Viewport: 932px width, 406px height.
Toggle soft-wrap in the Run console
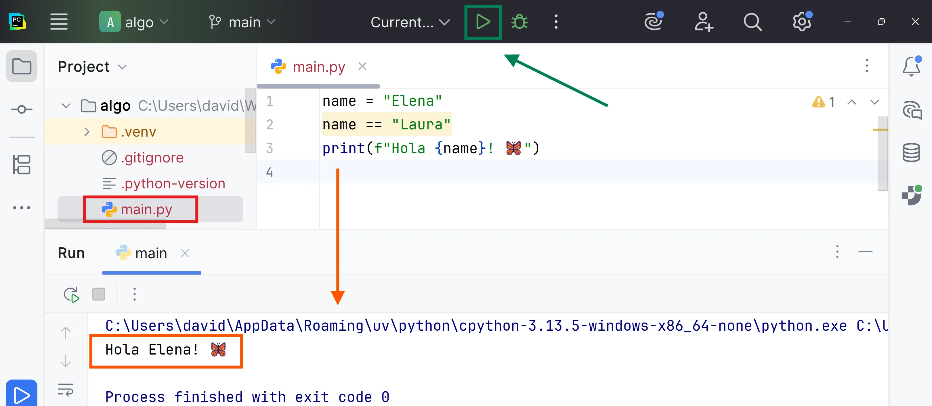coord(66,390)
